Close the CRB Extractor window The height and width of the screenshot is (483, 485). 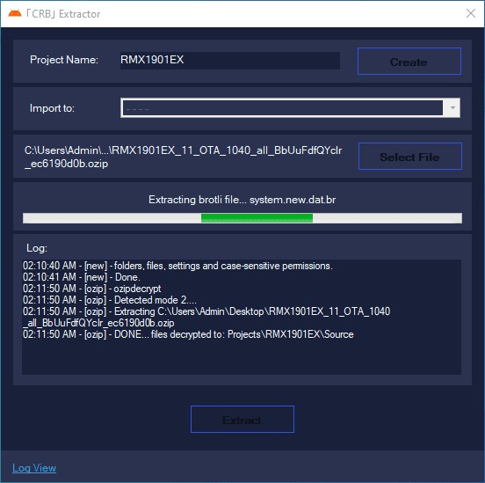pos(471,13)
